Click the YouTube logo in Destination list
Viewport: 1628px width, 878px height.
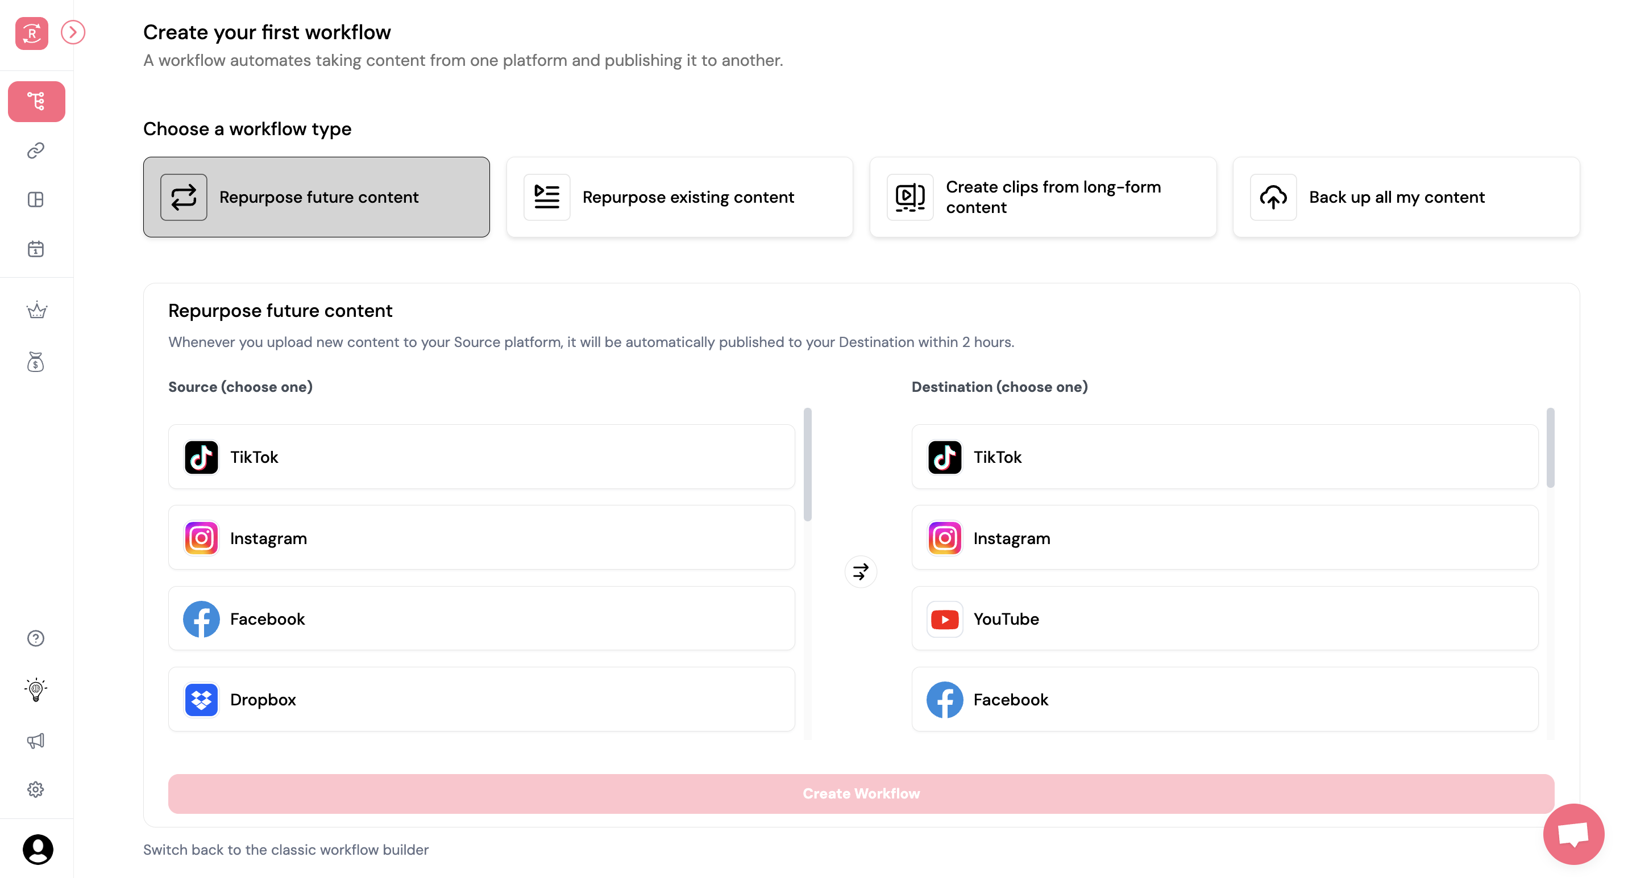945,618
